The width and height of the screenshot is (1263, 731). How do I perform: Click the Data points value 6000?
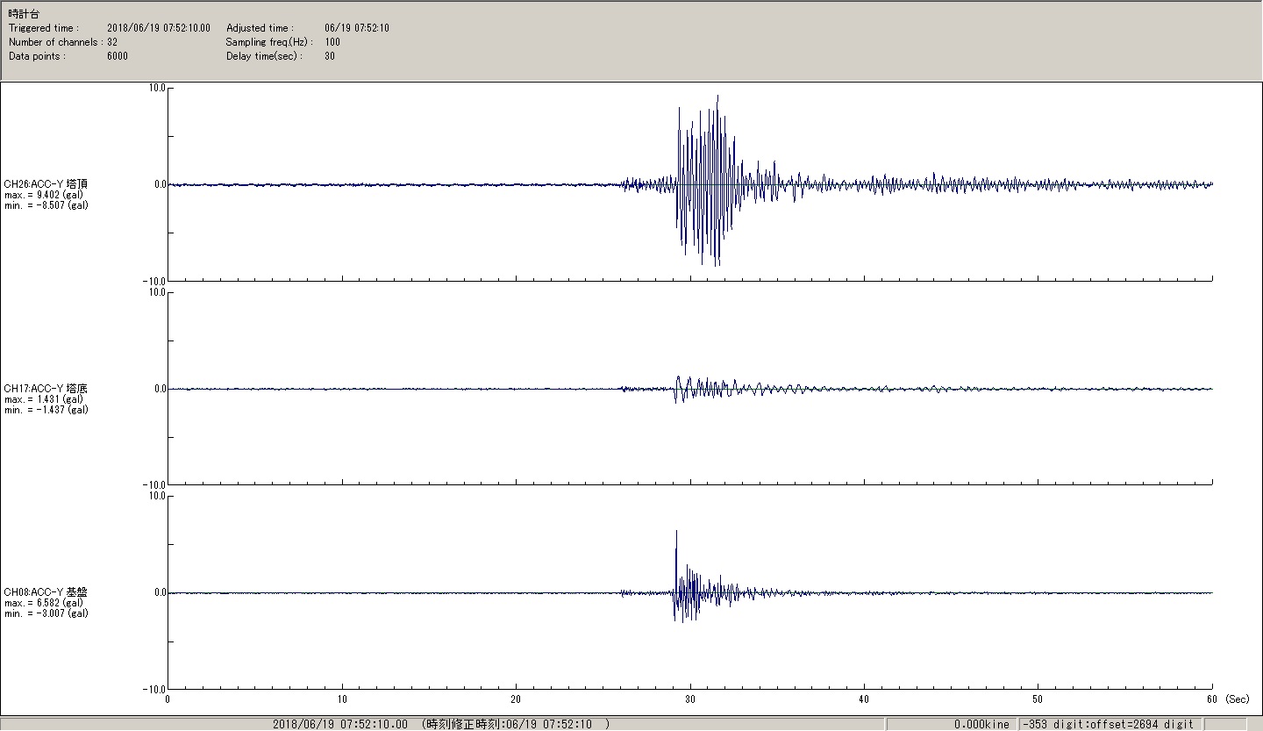coord(118,56)
